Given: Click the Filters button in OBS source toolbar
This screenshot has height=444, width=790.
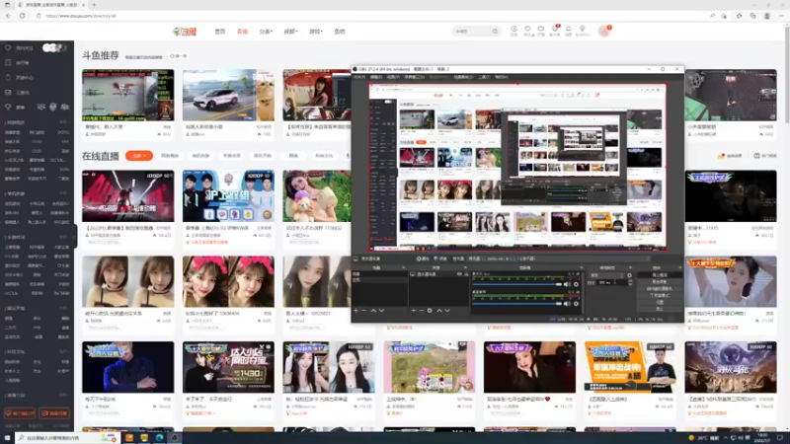Looking at the screenshot, I should (x=440, y=259).
